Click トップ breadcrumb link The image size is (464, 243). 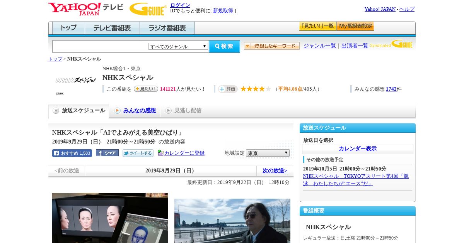click(55, 59)
